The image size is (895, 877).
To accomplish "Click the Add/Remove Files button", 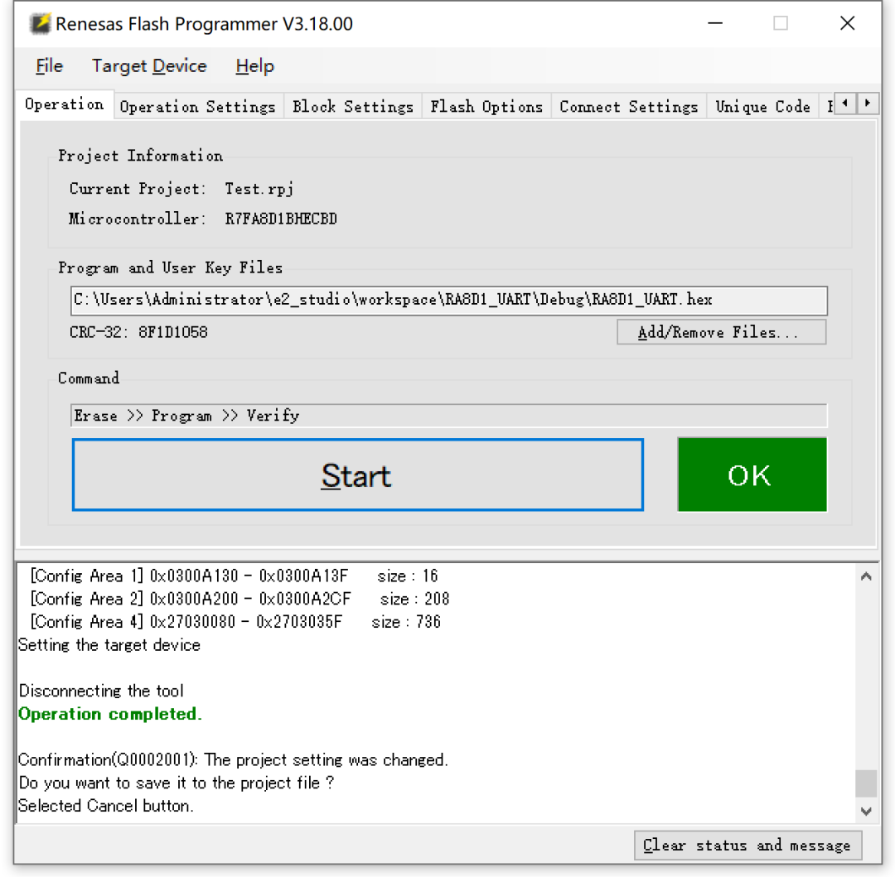I will point(722,332).
